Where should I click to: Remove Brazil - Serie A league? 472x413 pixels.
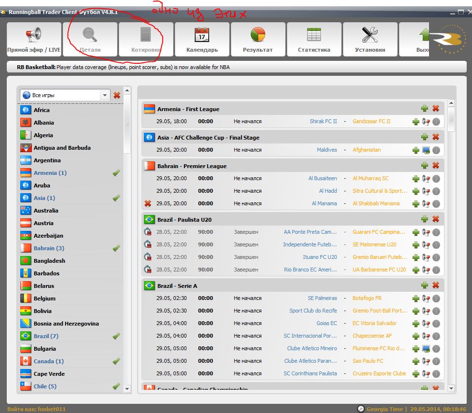436,285
